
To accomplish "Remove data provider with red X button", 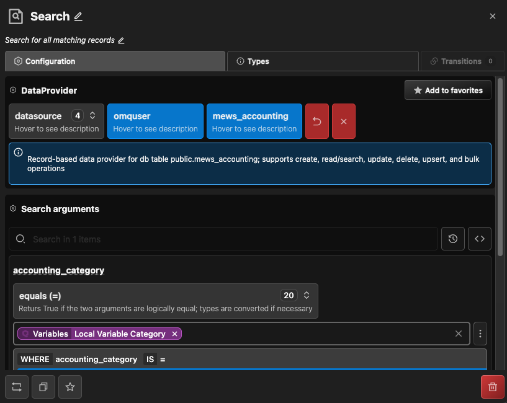I will click(344, 121).
